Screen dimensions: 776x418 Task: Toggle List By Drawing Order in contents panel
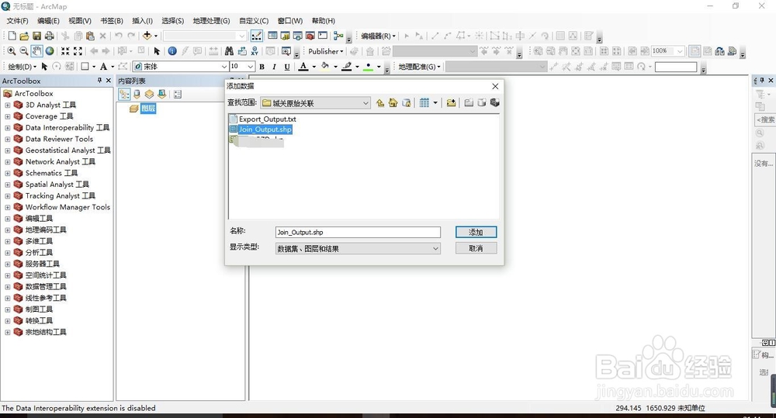(x=124, y=94)
